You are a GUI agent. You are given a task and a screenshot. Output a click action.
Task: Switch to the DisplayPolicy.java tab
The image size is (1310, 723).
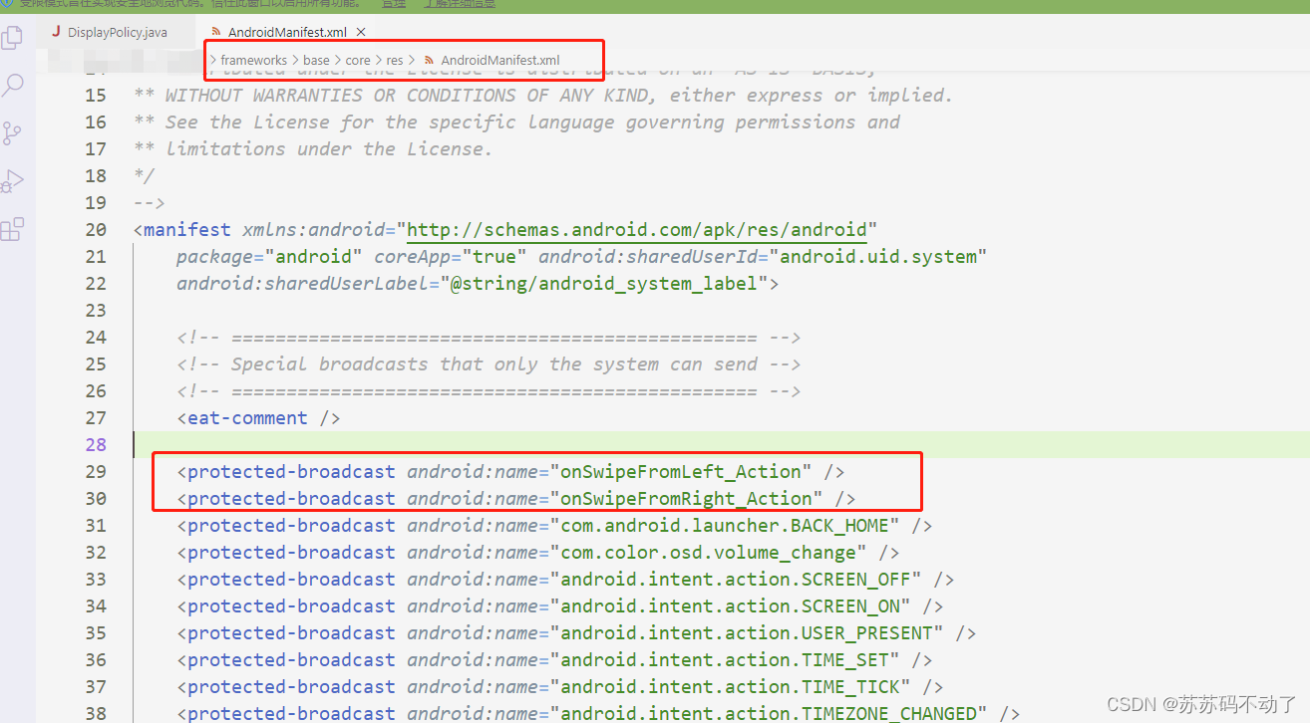118,31
